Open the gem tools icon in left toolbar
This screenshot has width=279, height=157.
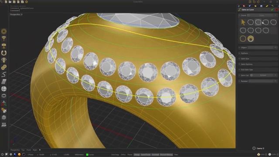click(x=4, y=31)
